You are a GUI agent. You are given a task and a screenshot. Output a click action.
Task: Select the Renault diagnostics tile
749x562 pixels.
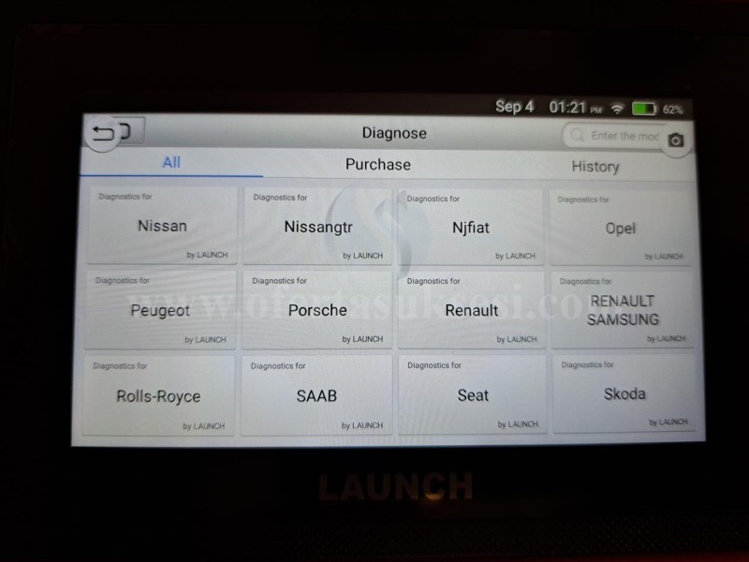pyautogui.click(x=472, y=310)
